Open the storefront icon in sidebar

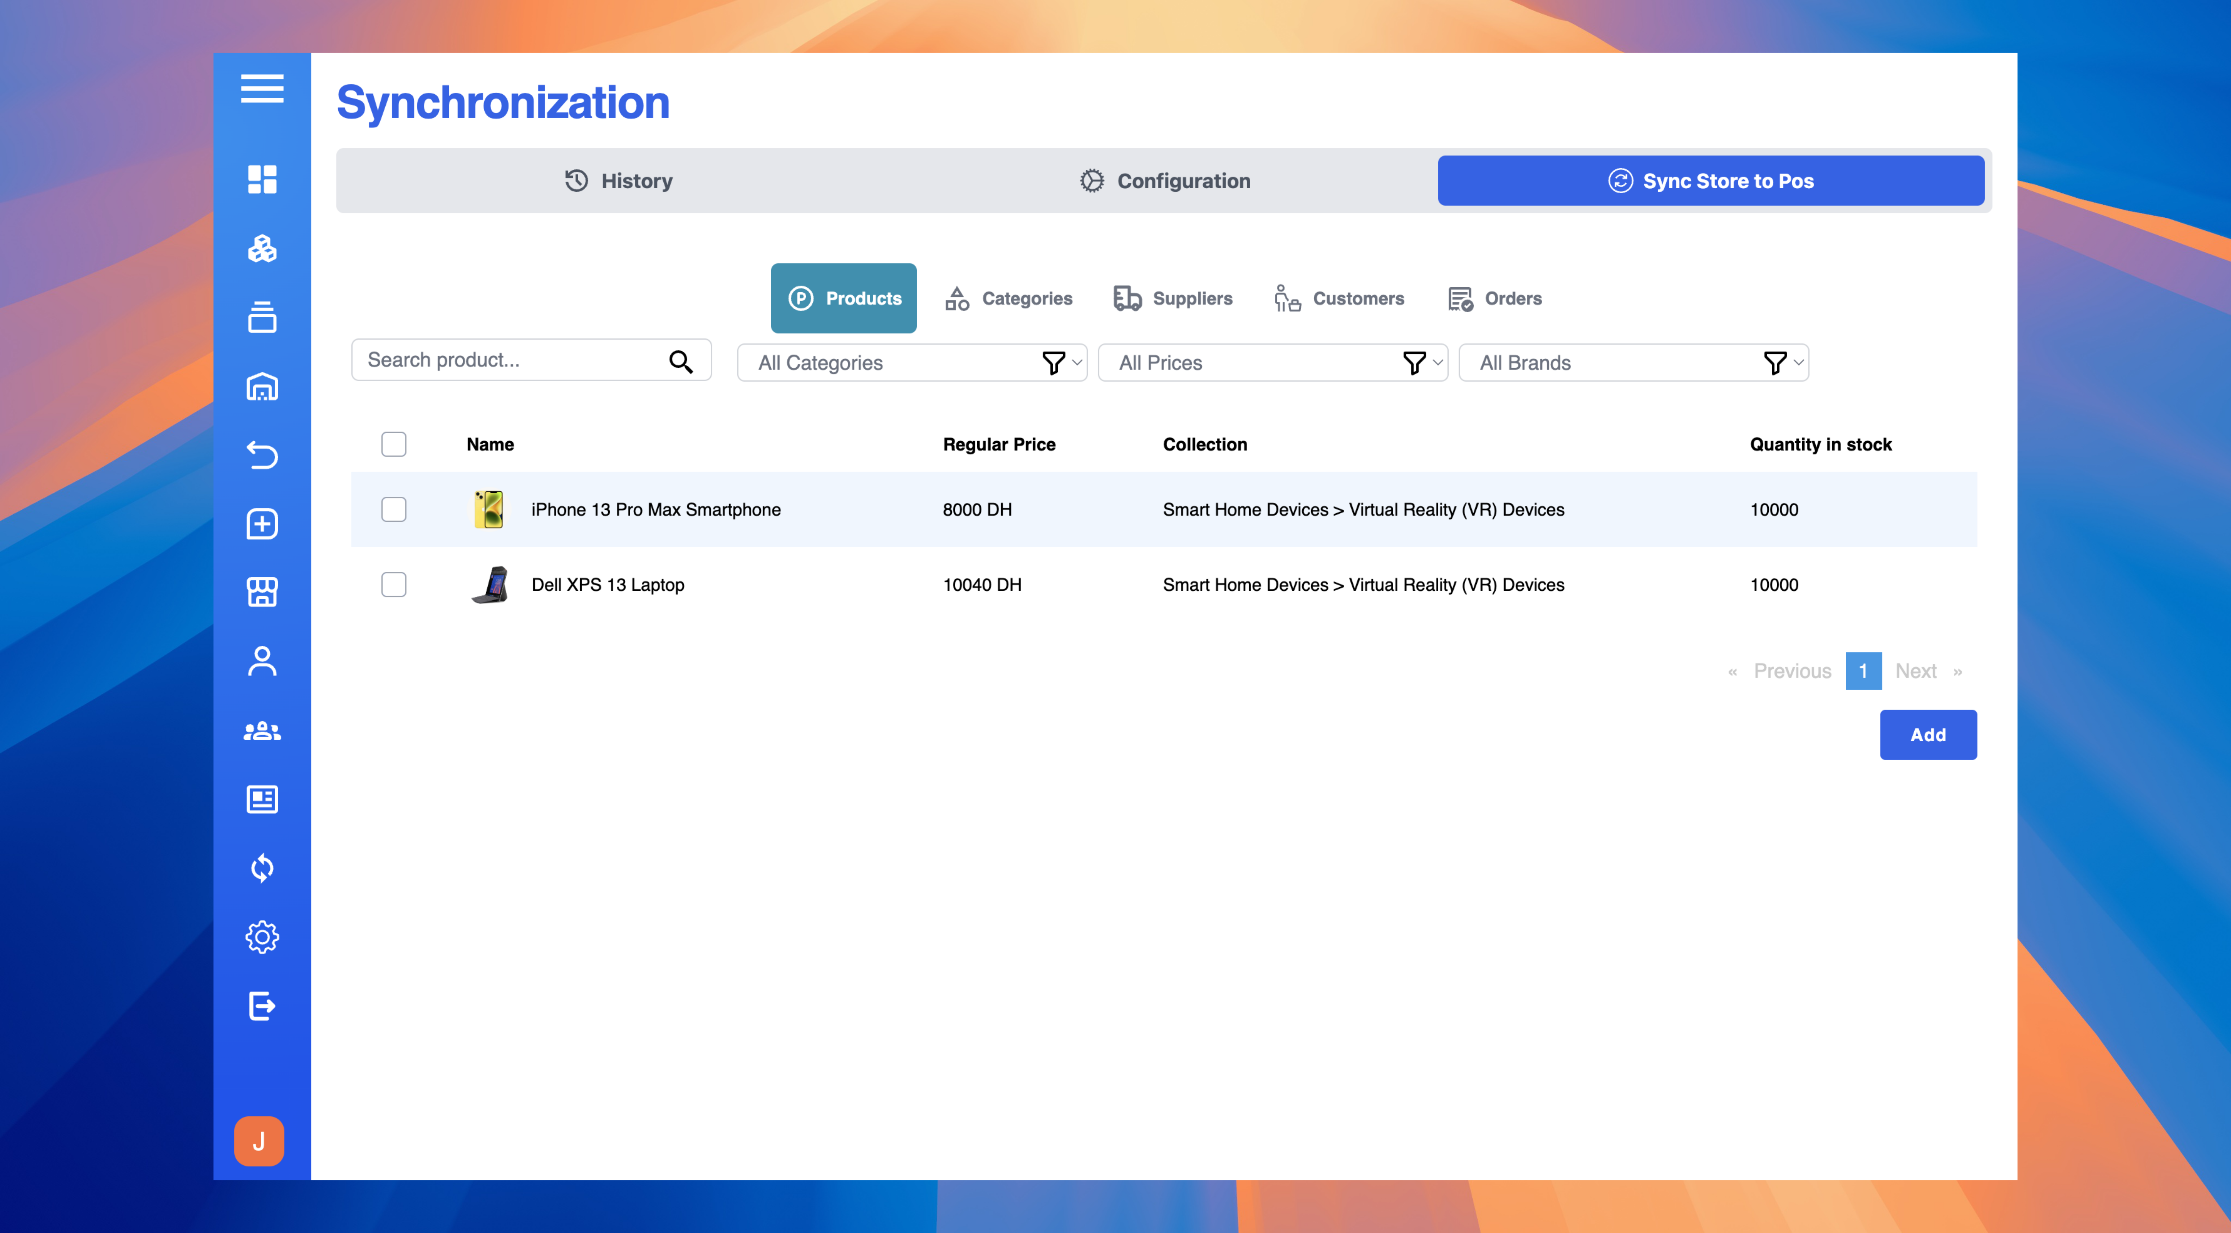click(262, 592)
